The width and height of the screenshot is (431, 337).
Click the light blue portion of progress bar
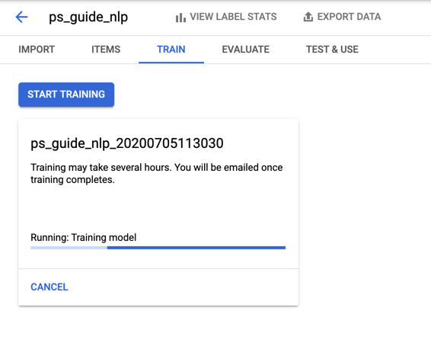[x=69, y=248]
